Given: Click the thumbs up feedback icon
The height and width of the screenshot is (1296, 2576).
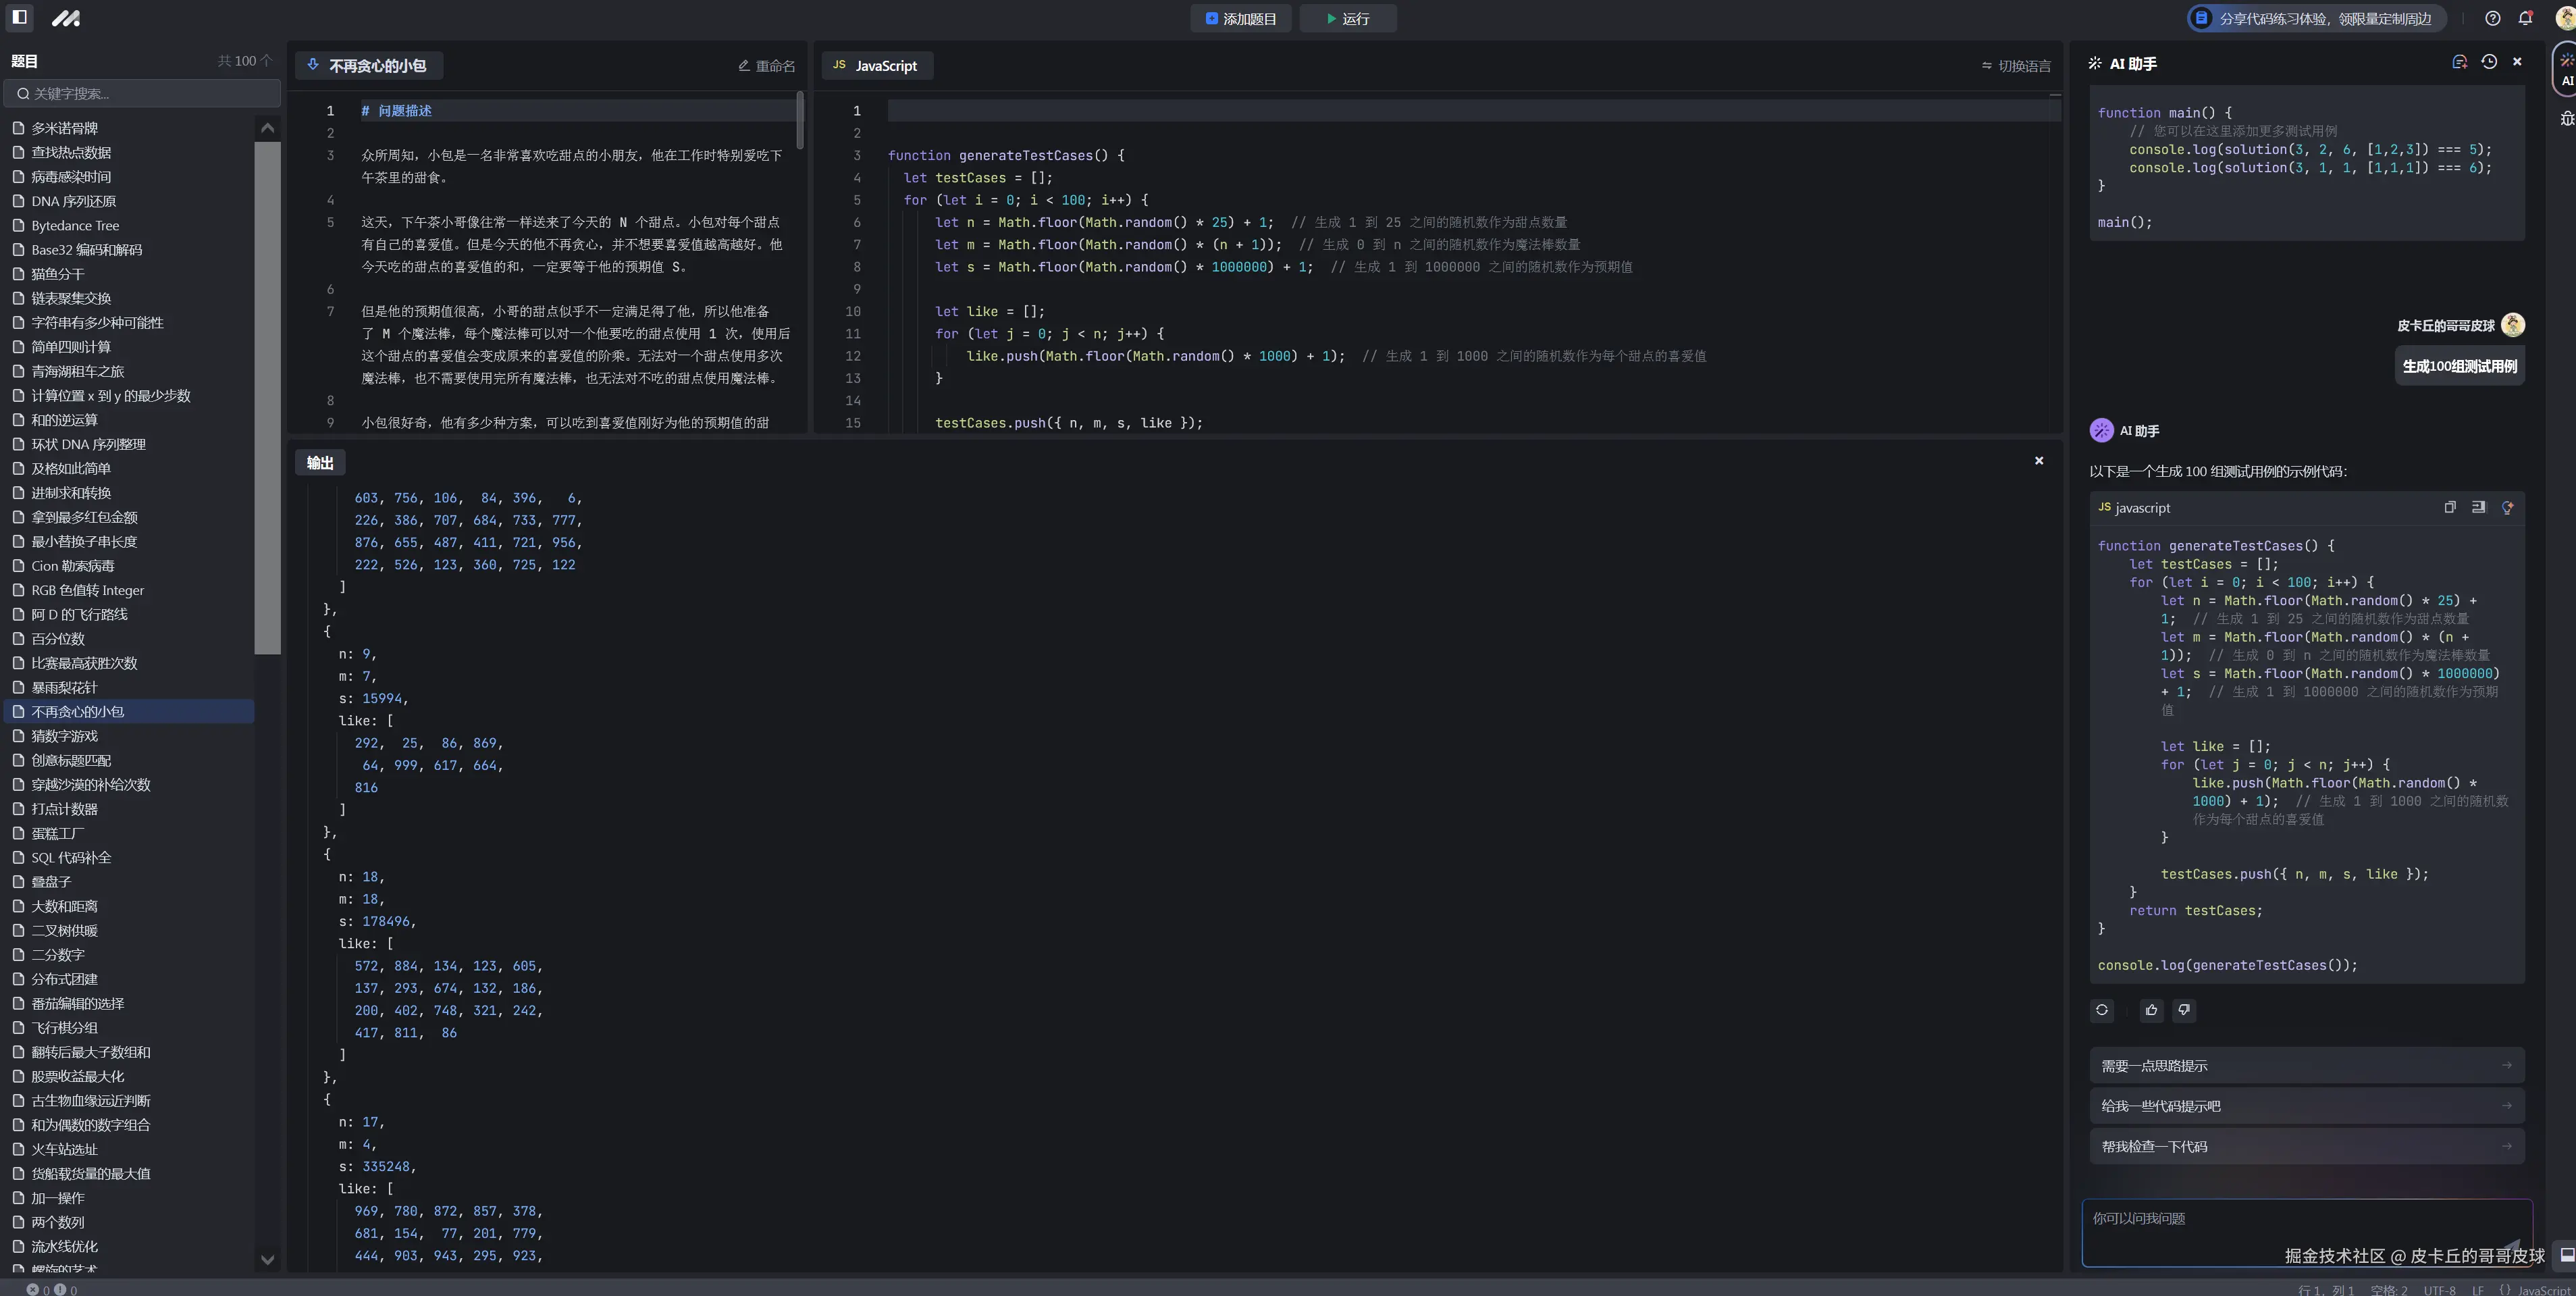Looking at the screenshot, I should 2151,1010.
